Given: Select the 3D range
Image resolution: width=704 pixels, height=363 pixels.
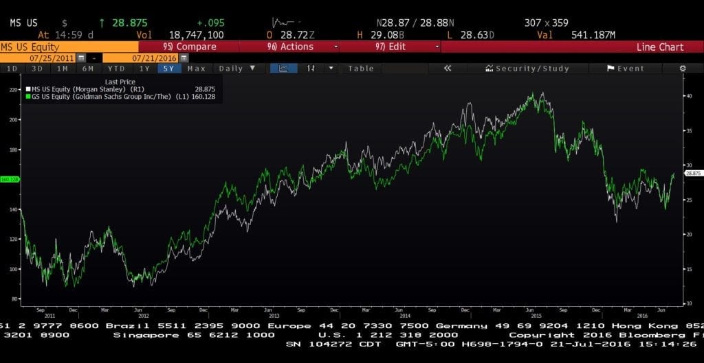Looking at the screenshot, I should click(37, 69).
